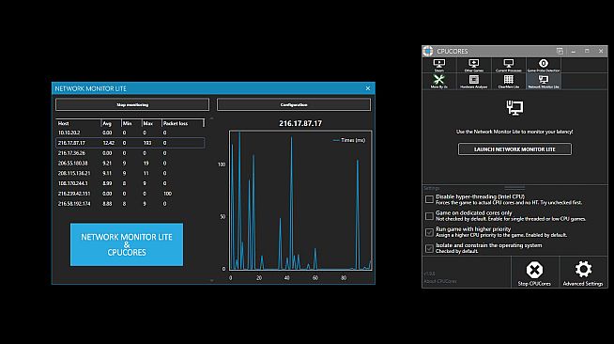Screen dimensions: 614x344
Task: Click the CPUCores logo in title bar
Action: point(428,51)
